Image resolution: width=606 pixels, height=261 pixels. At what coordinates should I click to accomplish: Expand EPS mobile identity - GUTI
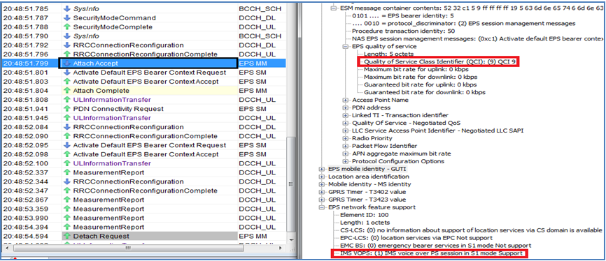coord(322,169)
